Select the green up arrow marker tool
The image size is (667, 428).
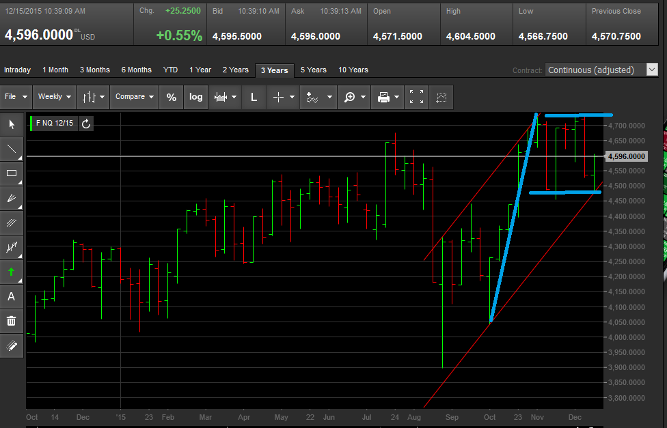[x=12, y=272]
